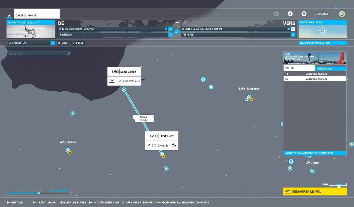Click the slider at bottom left
This screenshot has height=207, width=354.
click(x=39, y=193)
